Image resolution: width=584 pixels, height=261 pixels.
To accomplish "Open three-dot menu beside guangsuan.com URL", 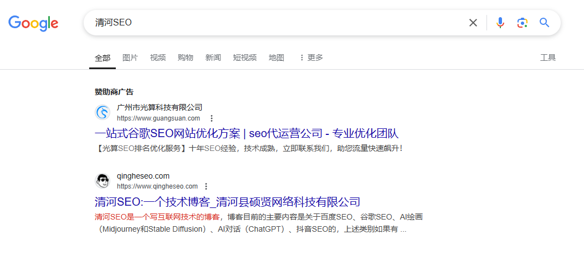I will [212, 118].
